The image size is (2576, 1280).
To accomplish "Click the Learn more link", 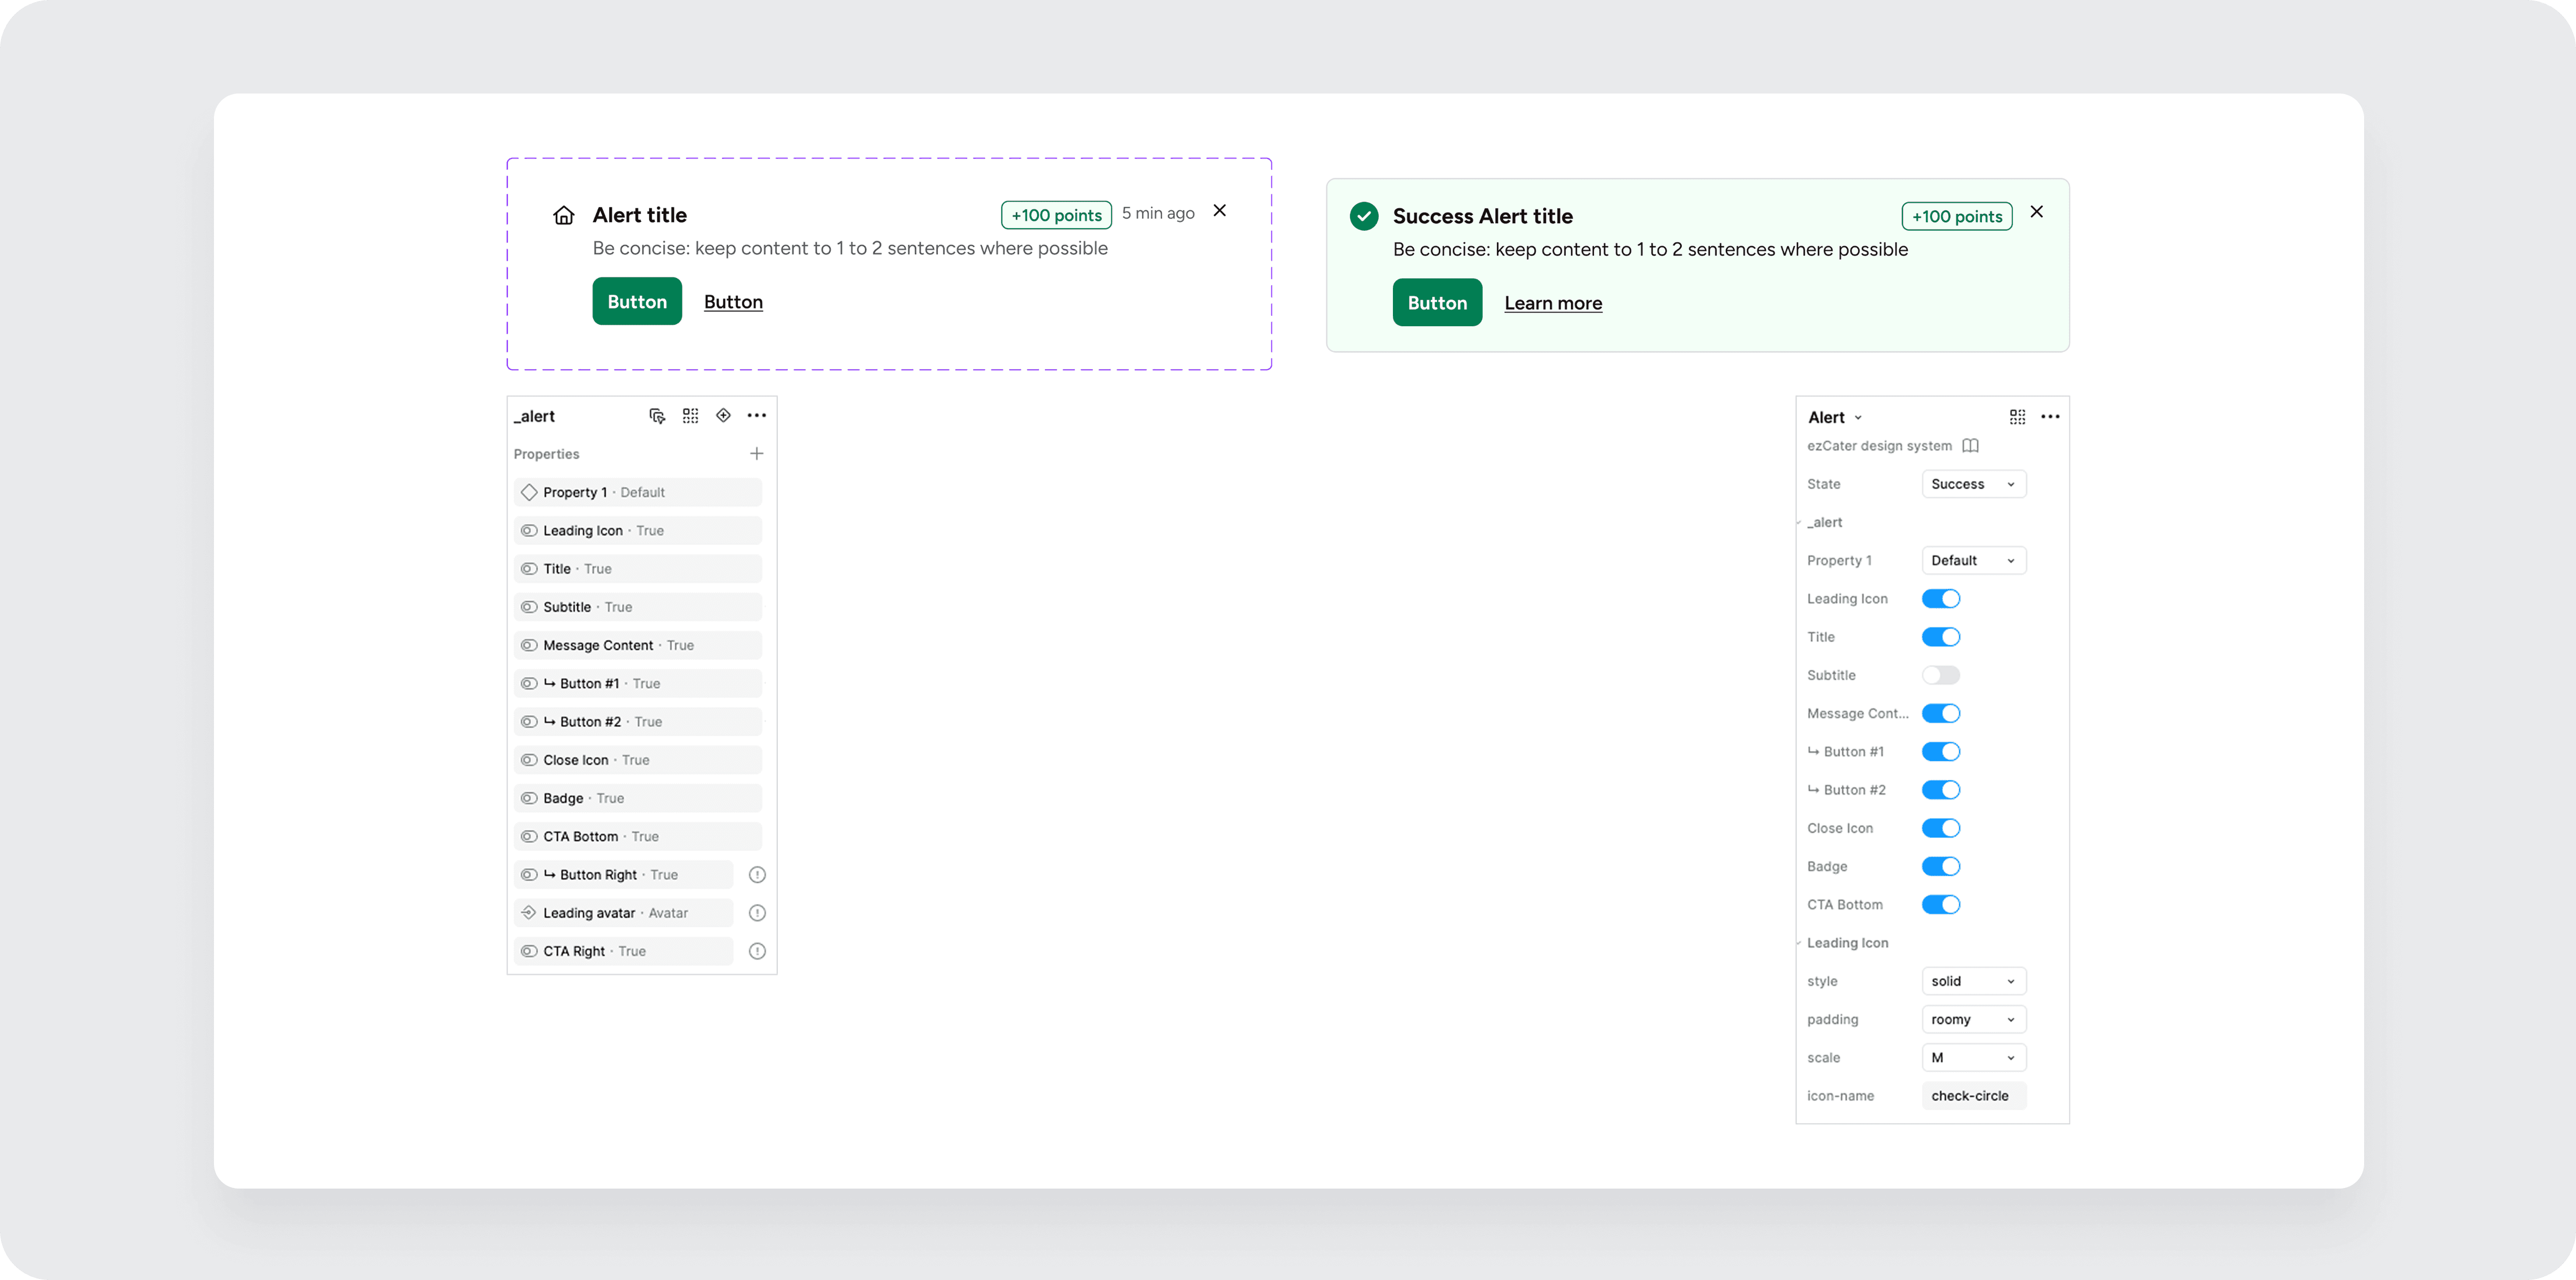I will click(1553, 303).
